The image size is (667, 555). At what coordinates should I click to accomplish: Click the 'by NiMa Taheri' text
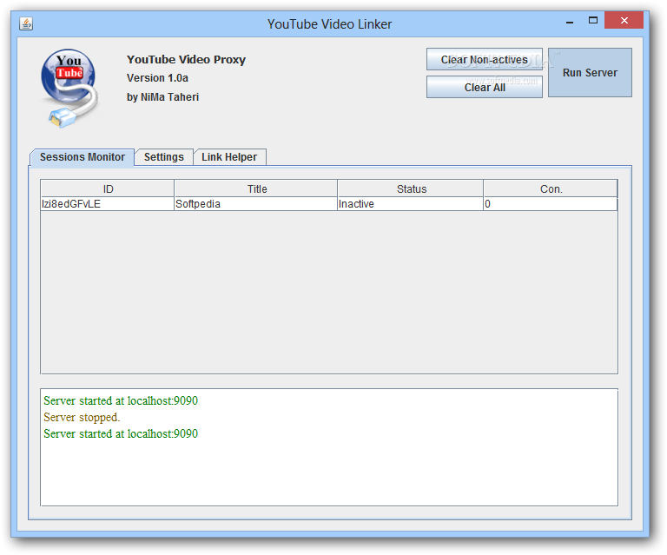[162, 97]
